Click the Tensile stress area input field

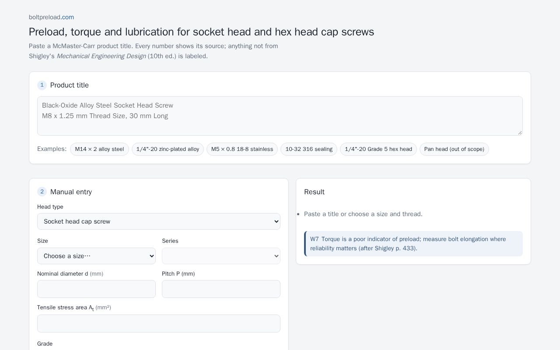coord(159,323)
